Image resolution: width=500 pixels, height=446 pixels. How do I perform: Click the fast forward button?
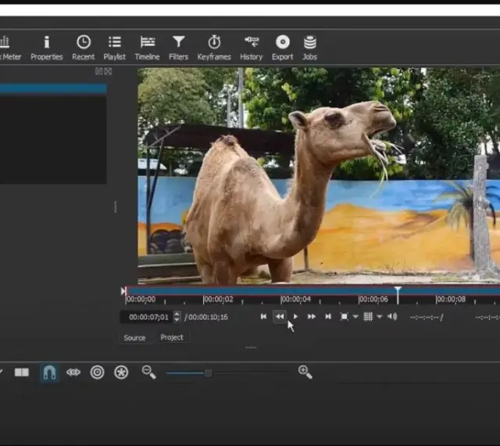click(311, 317)
